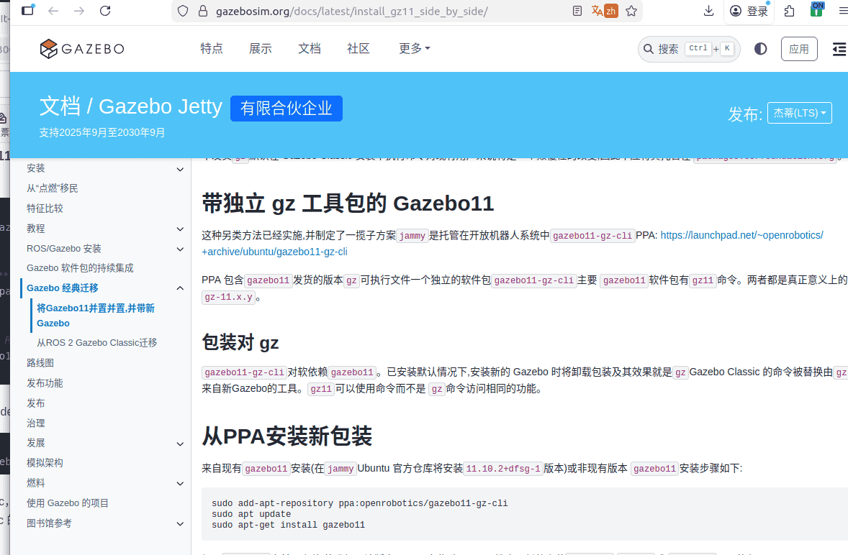Click inside the 搜索 search field
This screenshot has width=848, height=555.
click(677, 48)
